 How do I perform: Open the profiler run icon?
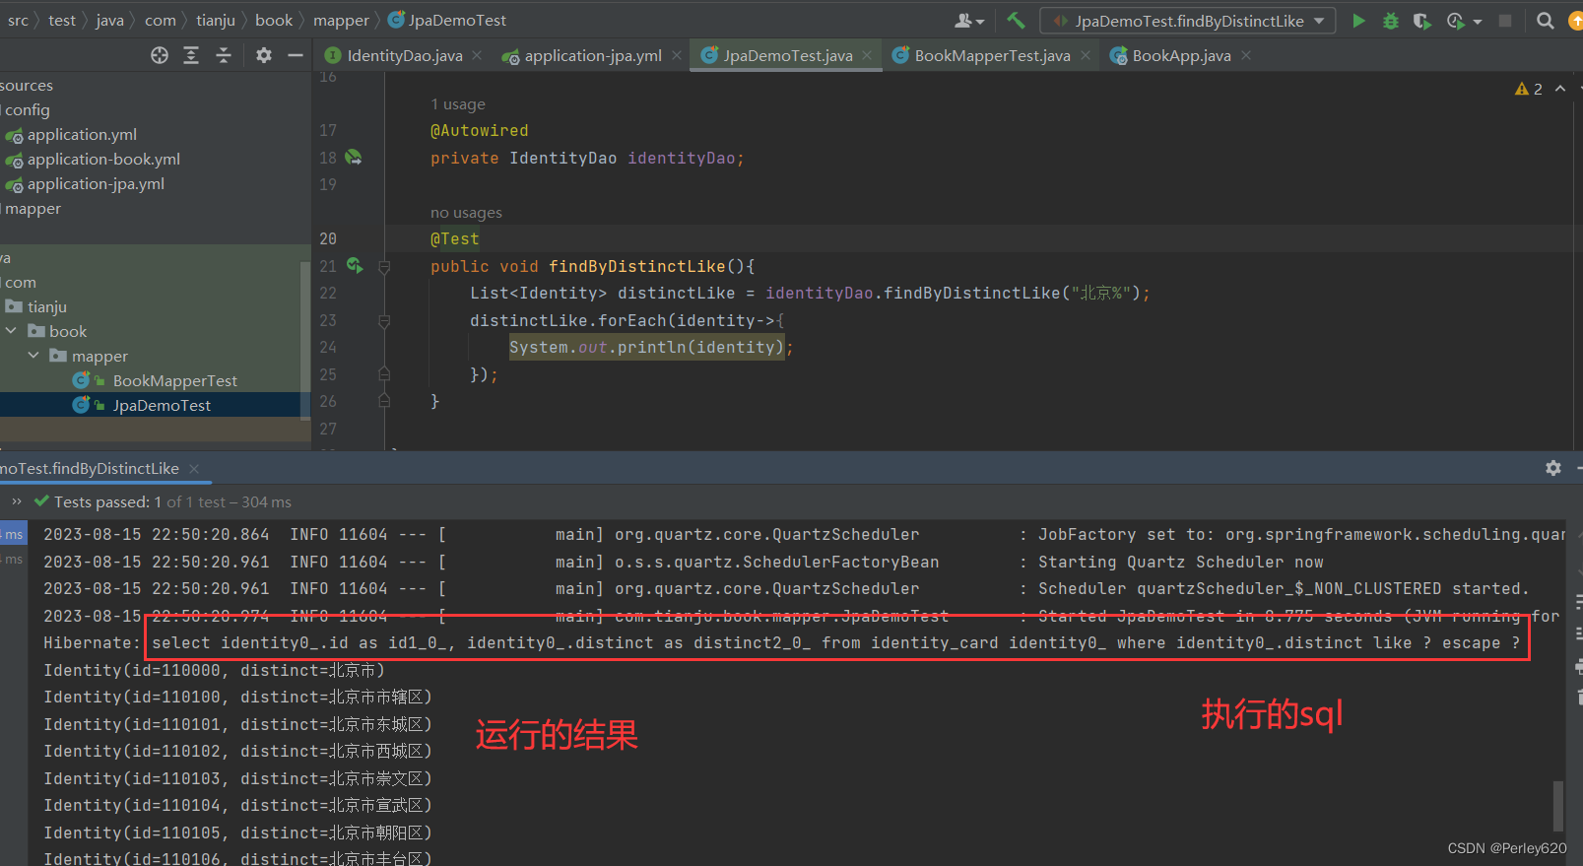tap(1455, 21)
